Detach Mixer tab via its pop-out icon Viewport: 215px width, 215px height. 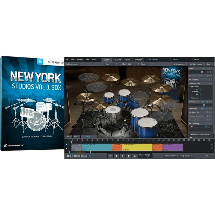pos(132,59)
